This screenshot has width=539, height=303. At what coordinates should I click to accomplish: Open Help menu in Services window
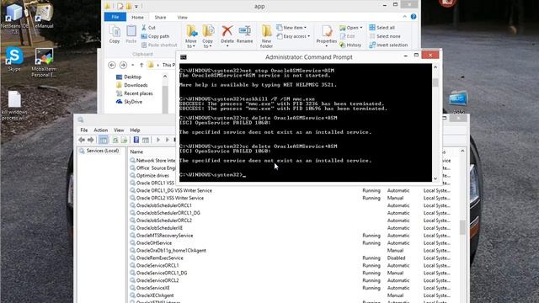tap(135, 130)
